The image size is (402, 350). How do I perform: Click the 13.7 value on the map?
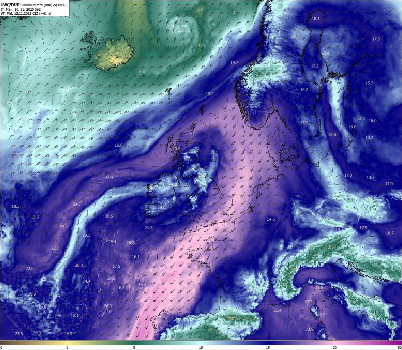[x=371, y=177]
